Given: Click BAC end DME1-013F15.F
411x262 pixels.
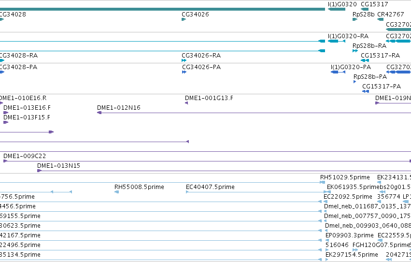Looking at the screenshot, I should pos(27,117).
